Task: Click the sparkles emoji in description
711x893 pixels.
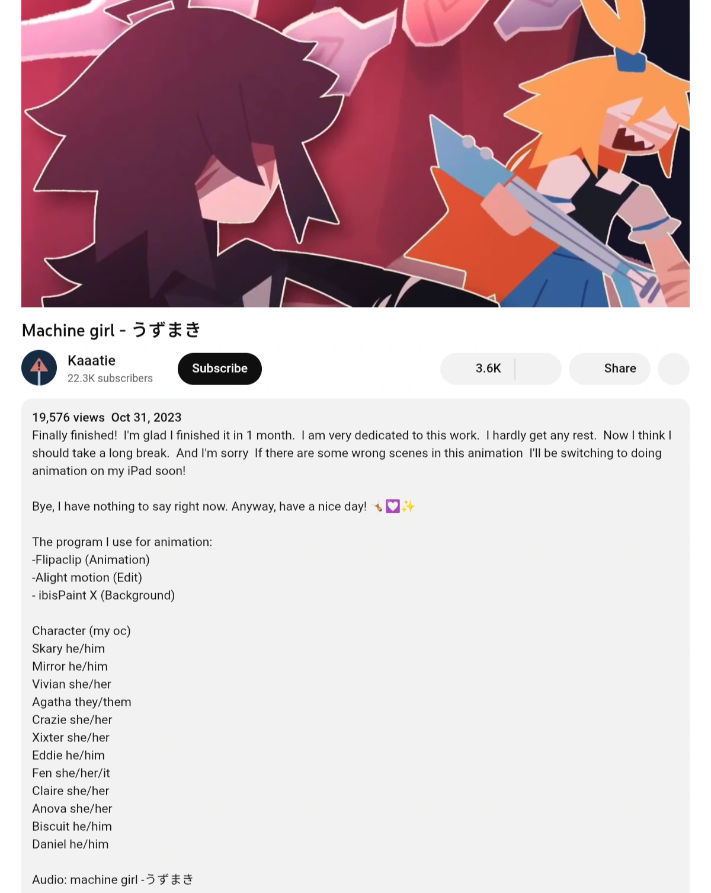Action: (408, 506)
